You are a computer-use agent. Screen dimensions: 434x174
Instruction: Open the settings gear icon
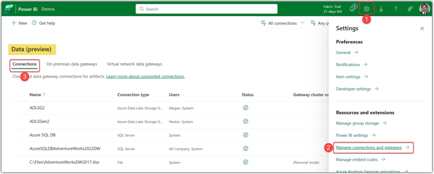(x=367, y=9)
